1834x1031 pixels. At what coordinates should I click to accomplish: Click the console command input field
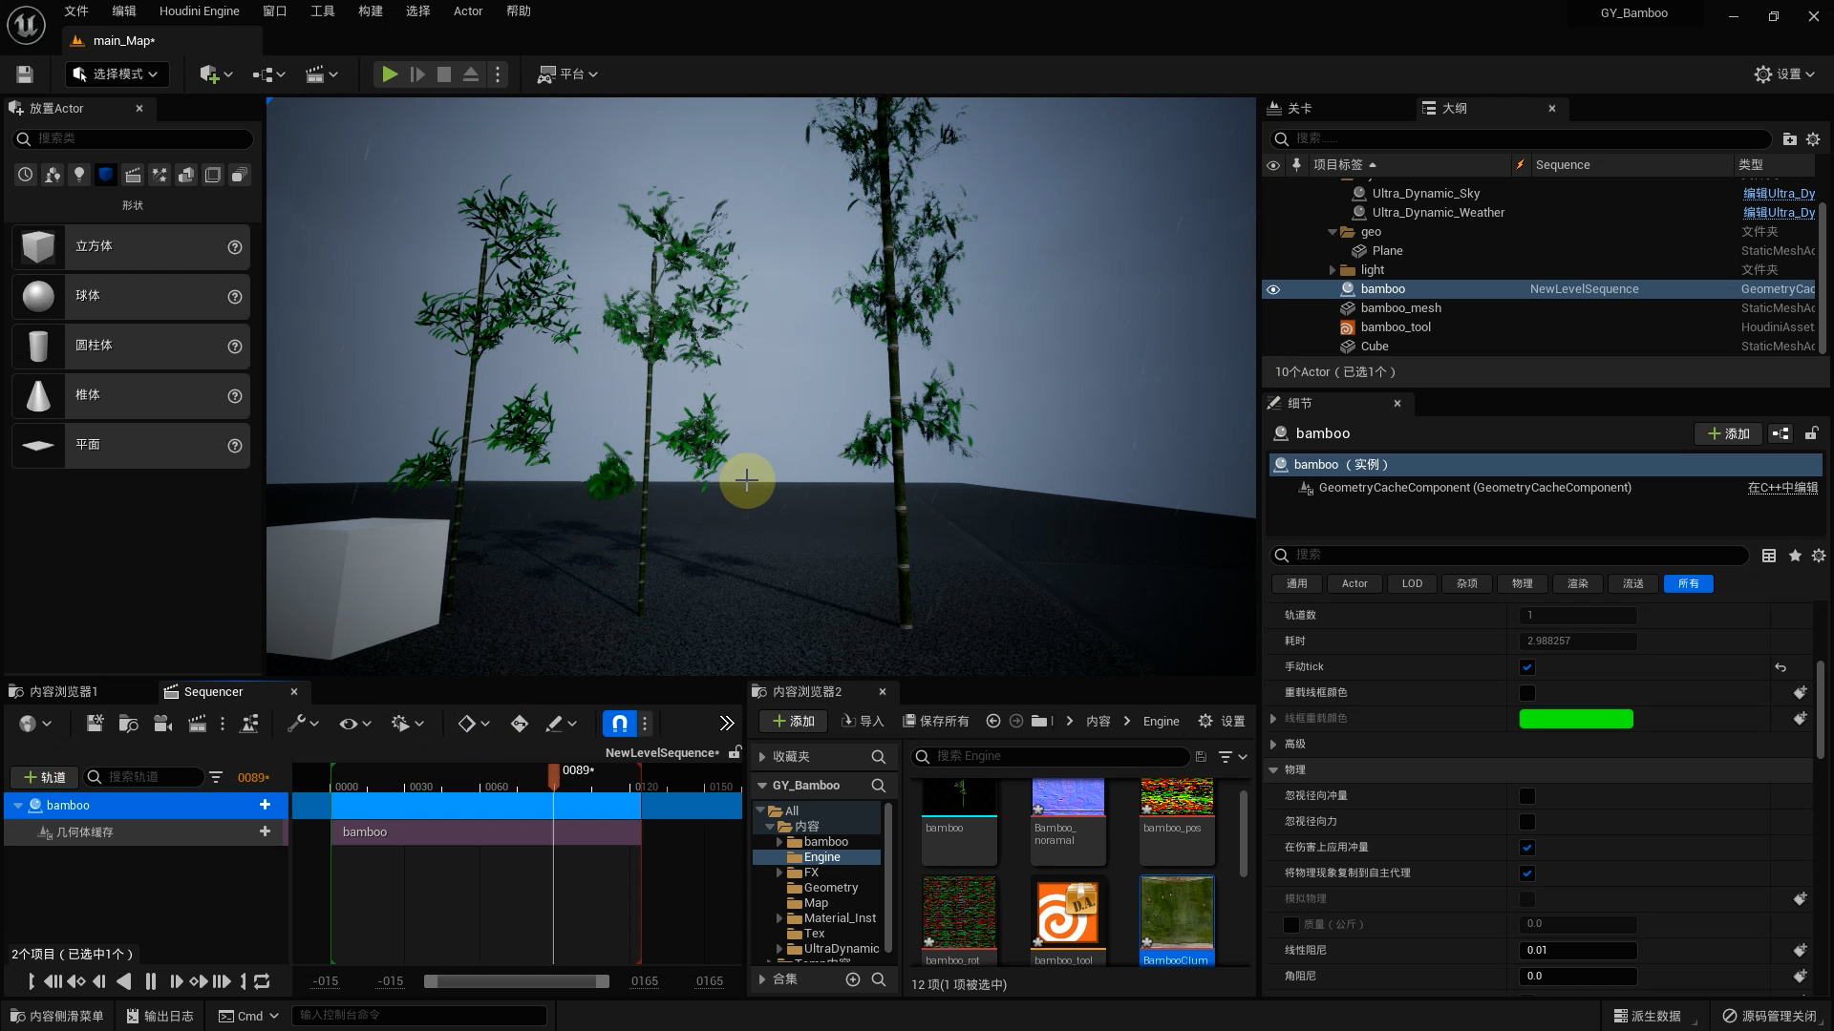tap(420, 1015)
